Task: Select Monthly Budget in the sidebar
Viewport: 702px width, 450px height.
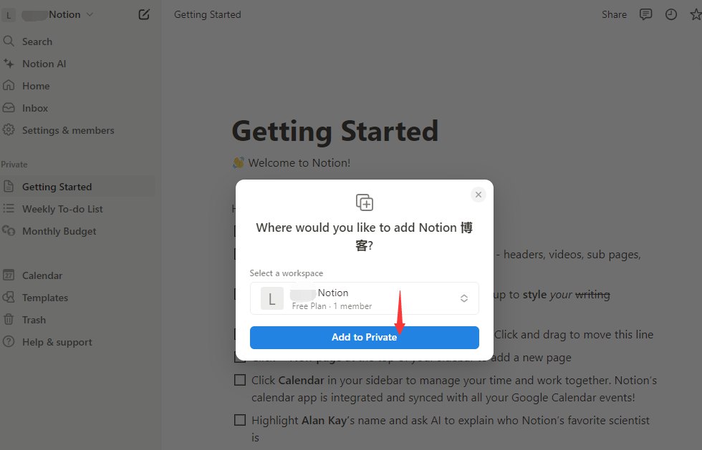Action: click(x=59, y=231)
